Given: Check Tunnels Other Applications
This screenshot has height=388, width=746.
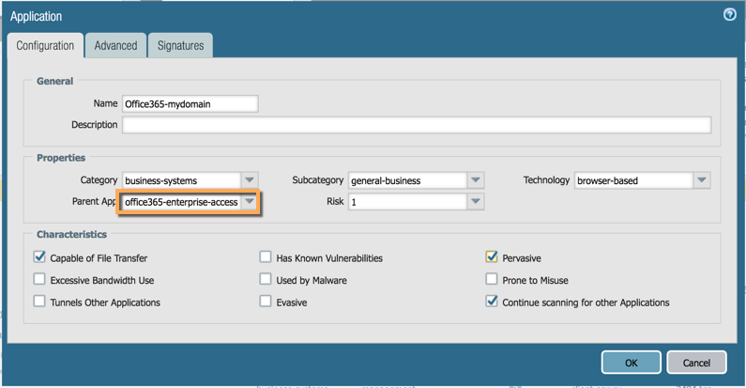Looking at the screenshot, I should coord(39,302).
